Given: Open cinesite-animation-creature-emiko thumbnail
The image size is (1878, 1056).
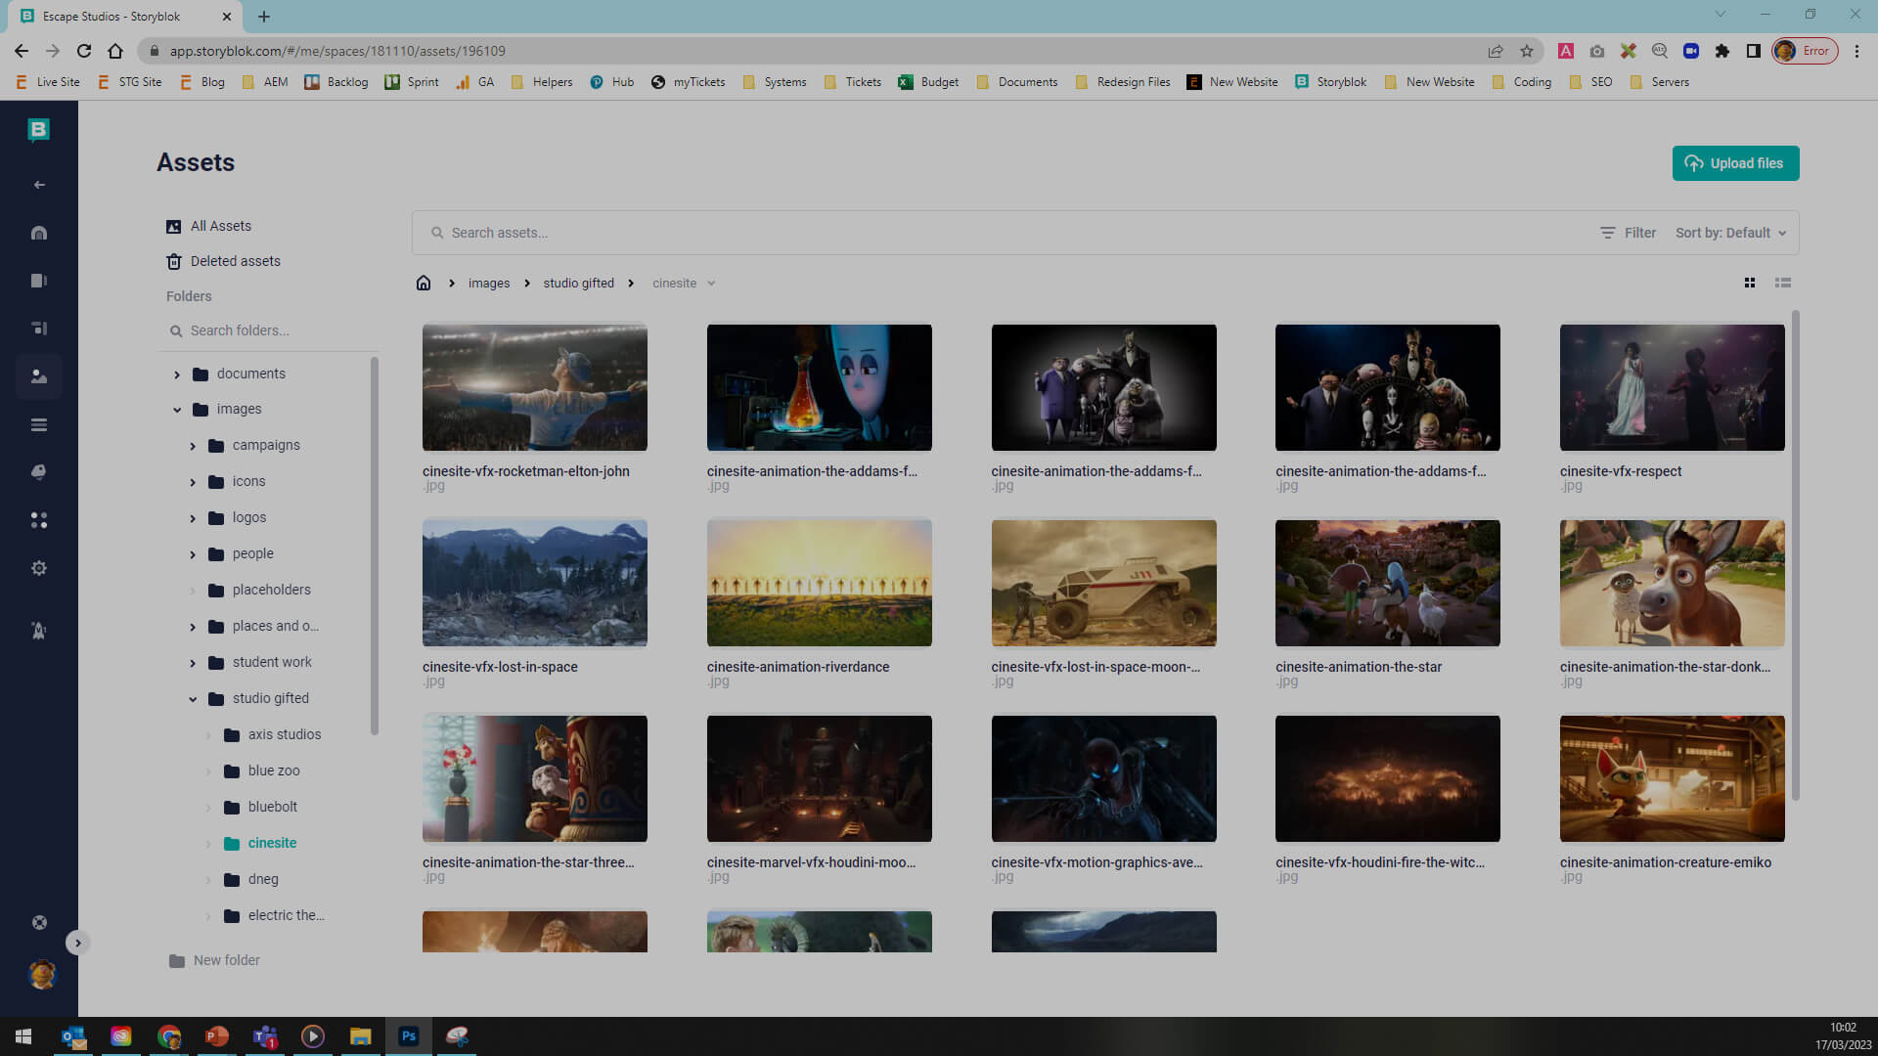Looking at the screenshot, I should 1673,778.
